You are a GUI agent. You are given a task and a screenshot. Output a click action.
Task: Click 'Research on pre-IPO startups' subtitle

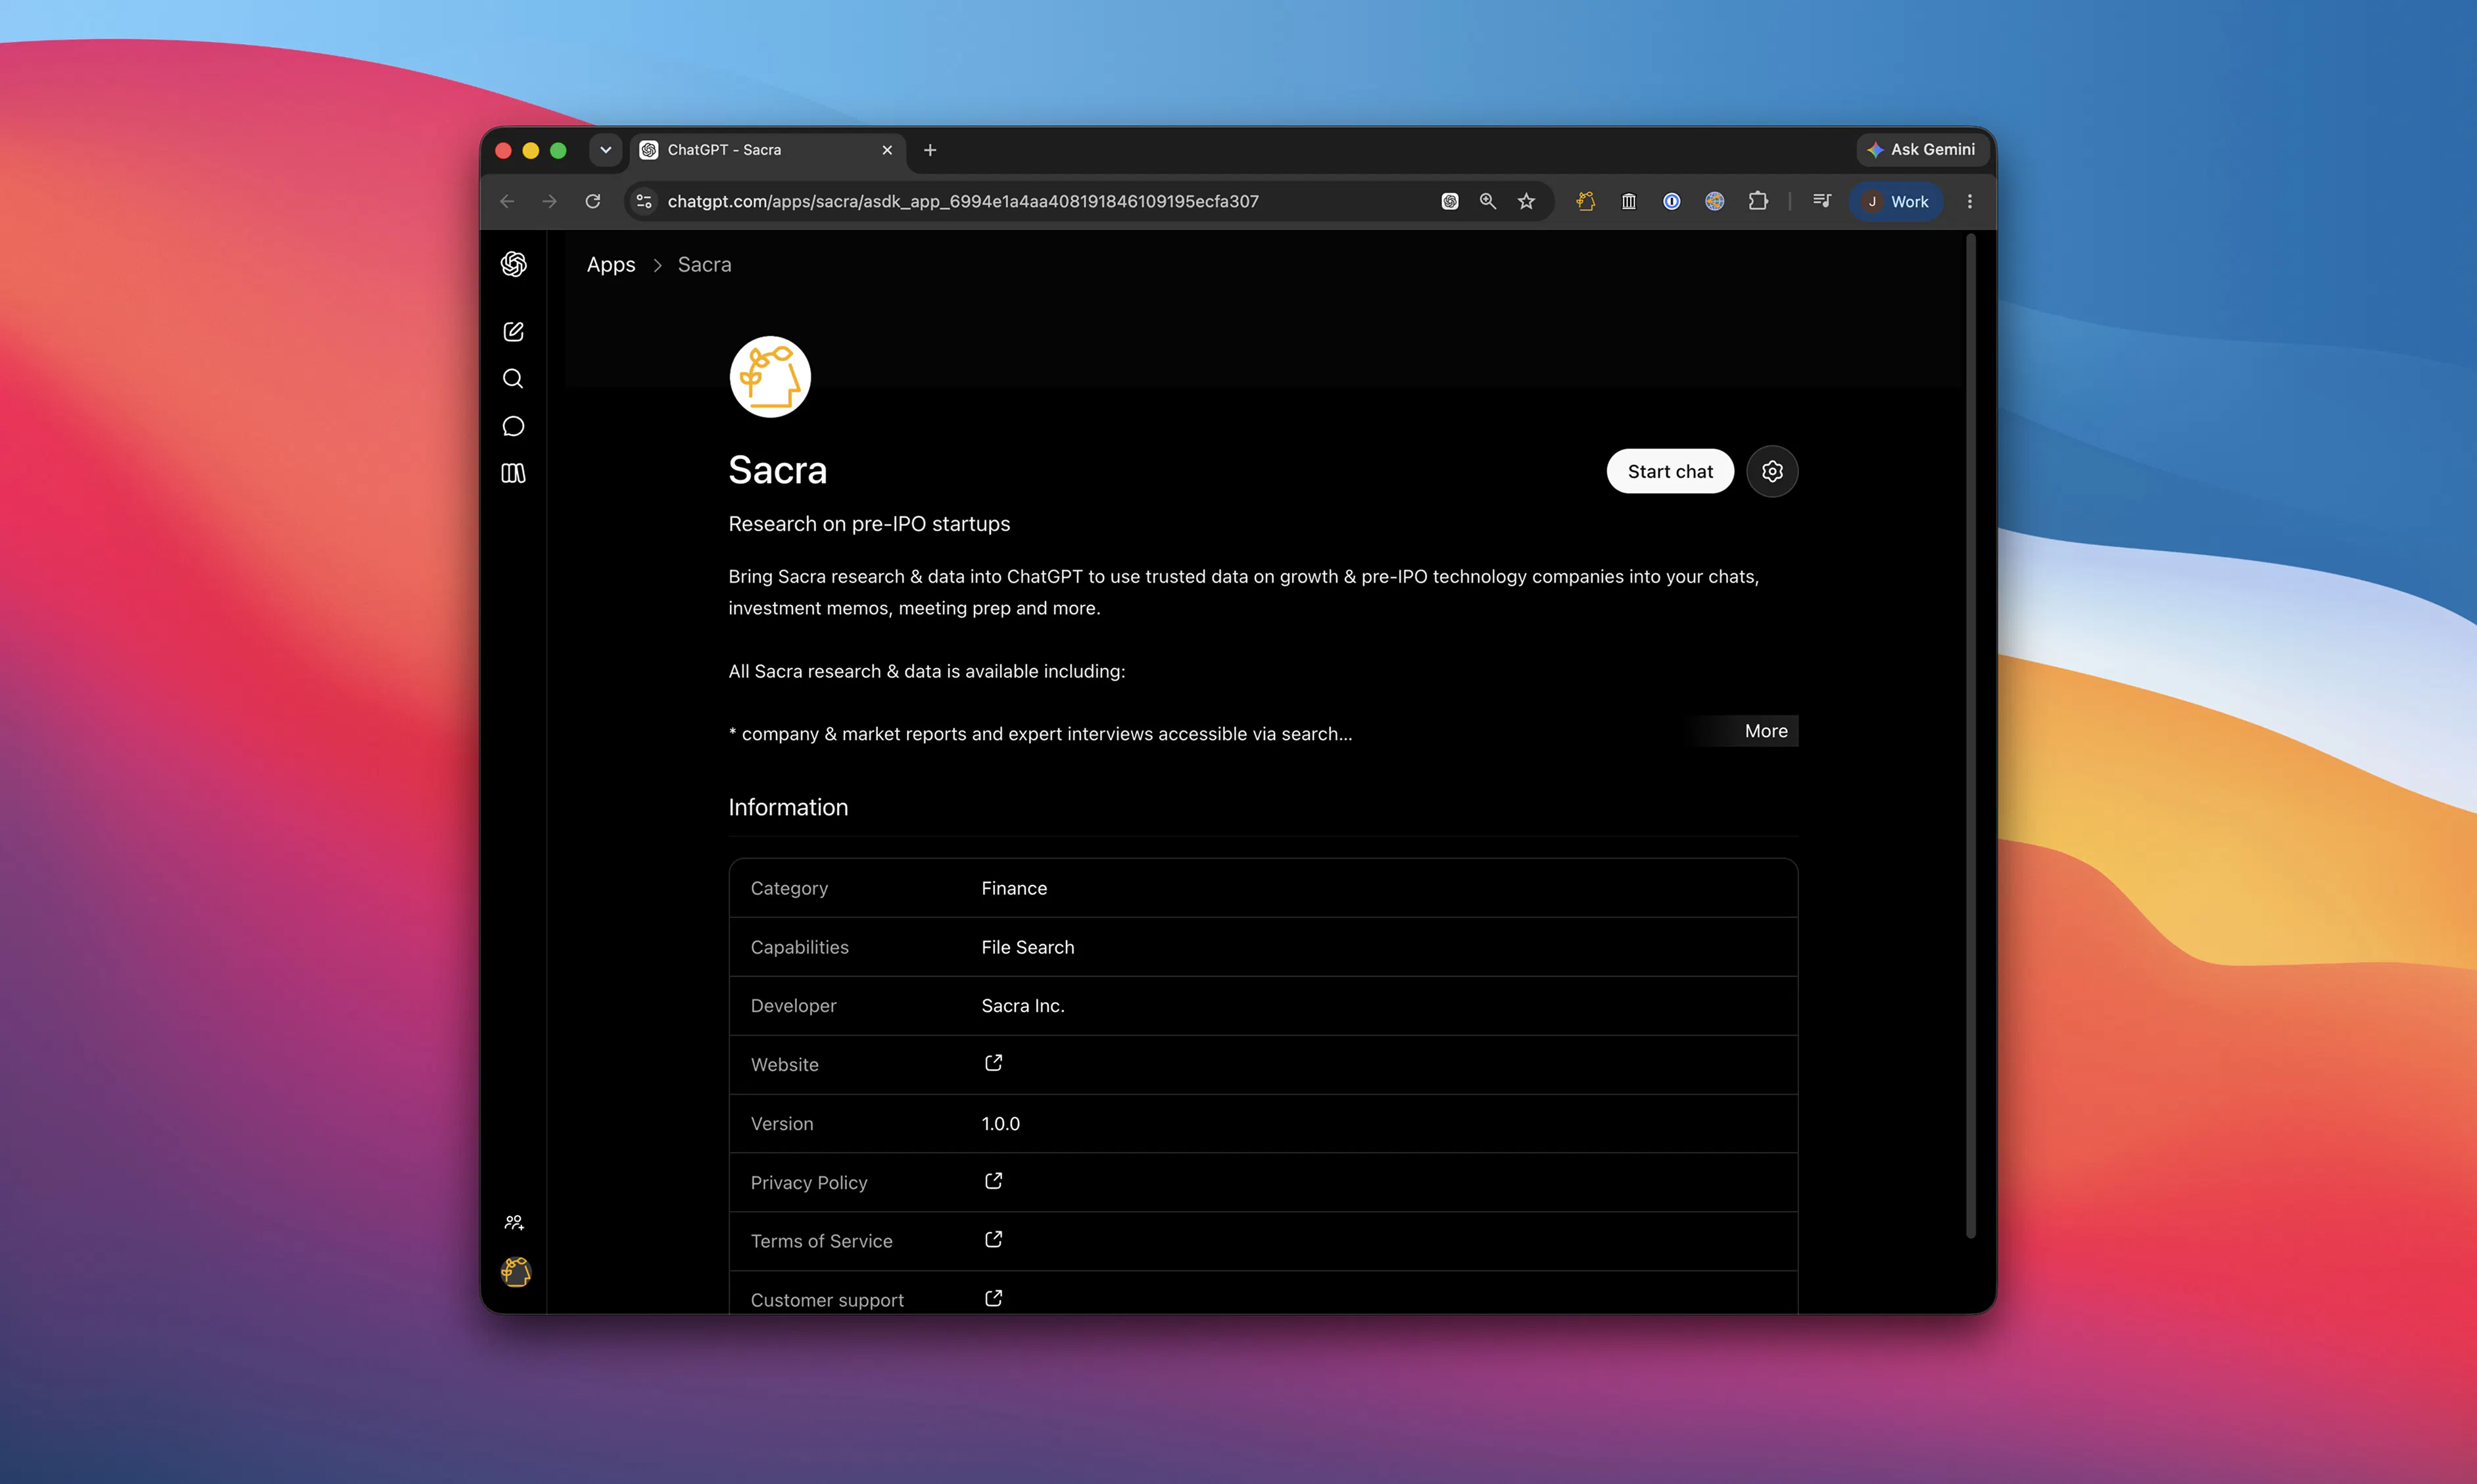(869, 524)
